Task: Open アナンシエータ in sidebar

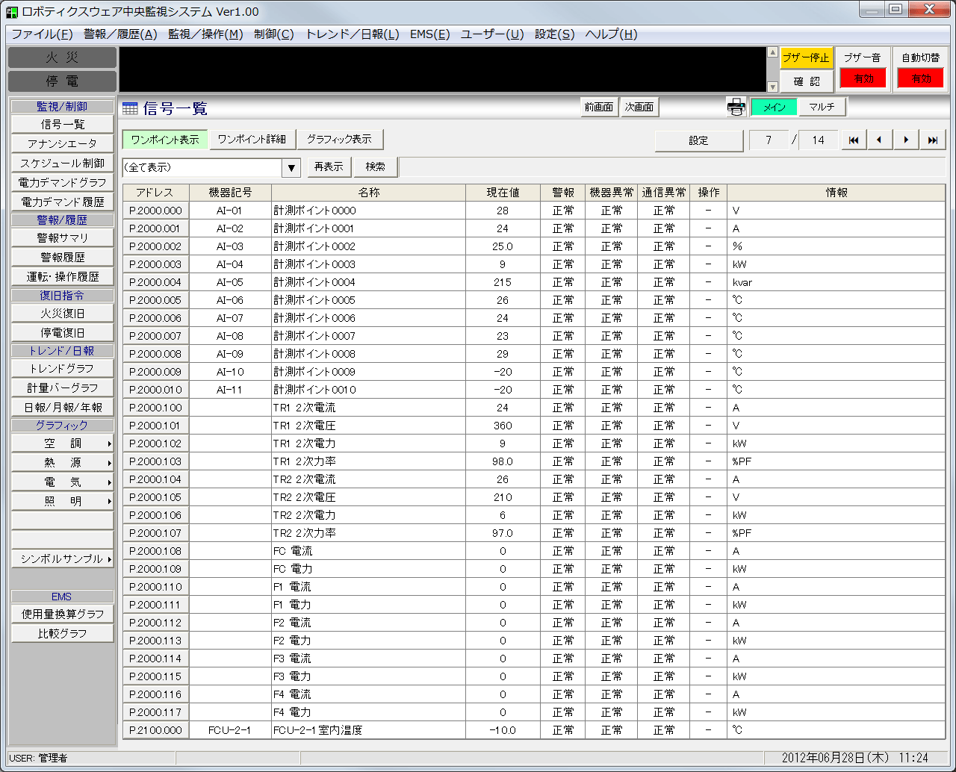Action: click(x=63, y=144)
